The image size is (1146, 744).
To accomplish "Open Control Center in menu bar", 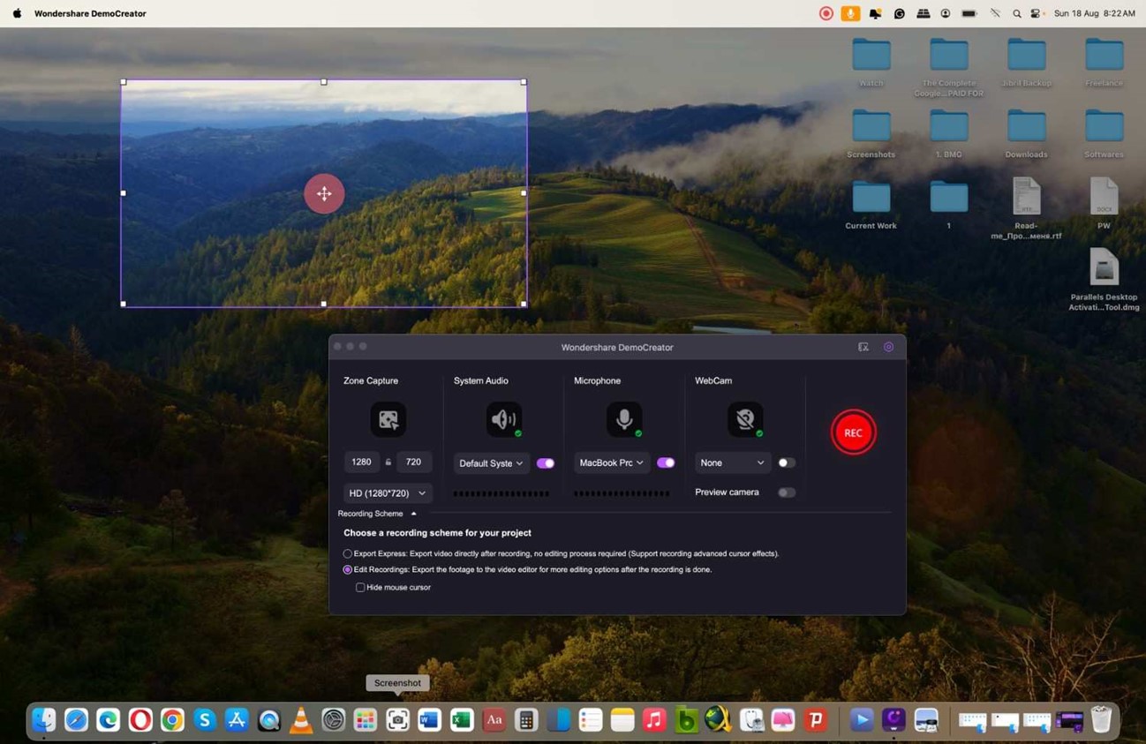I will pos(1037,13).
